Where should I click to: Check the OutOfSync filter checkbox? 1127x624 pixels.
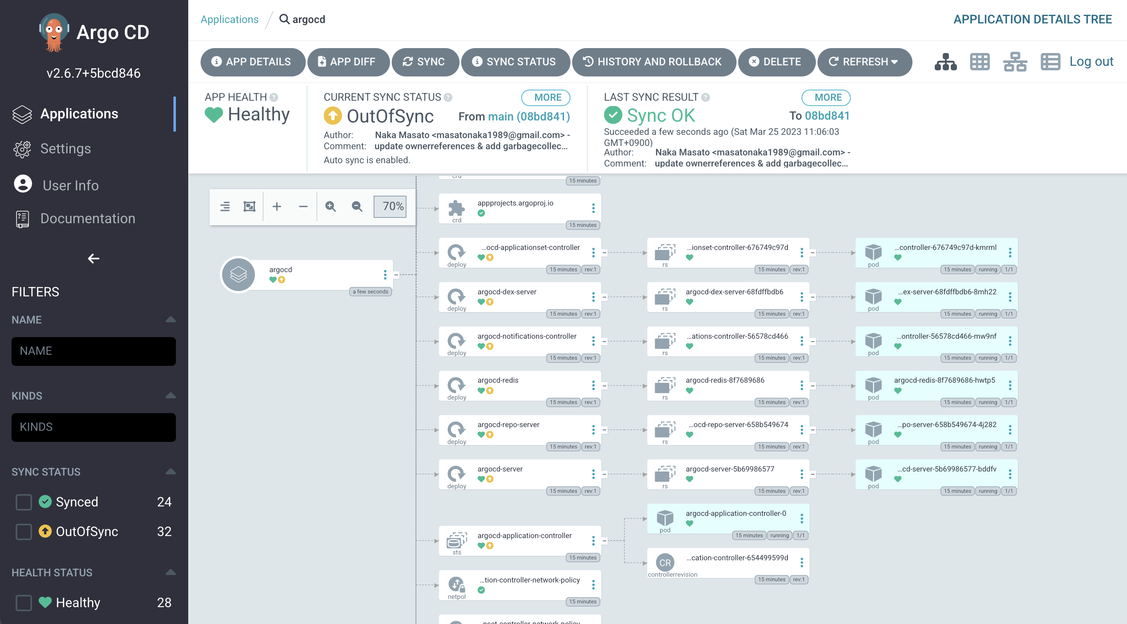click(23, 532)
